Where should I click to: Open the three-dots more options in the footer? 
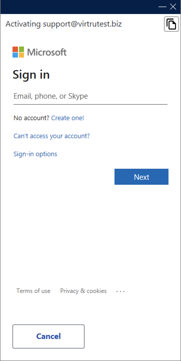[x=120, y=291]
